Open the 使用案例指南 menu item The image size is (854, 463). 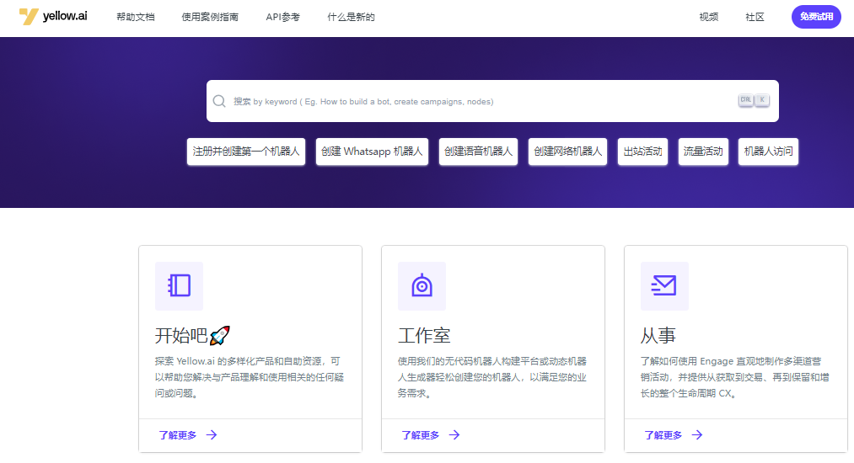(210, 17)
